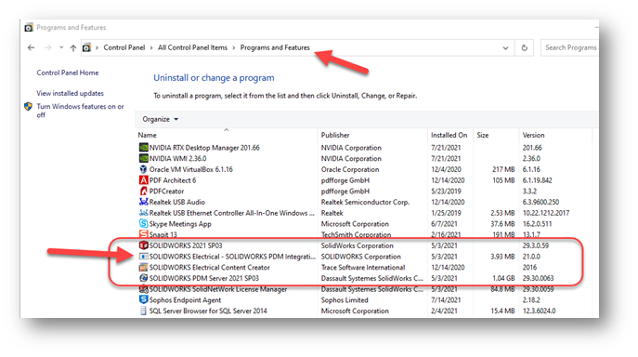638x357 pixels.
Task: Click All Control Panel Items breadcrumb
Action: (192, 47)
